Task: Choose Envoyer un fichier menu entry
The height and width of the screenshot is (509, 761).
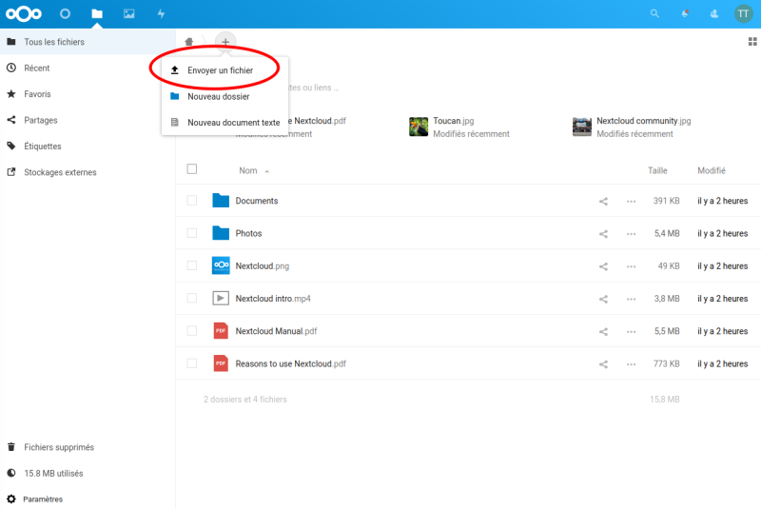Action: click(220, 70)
